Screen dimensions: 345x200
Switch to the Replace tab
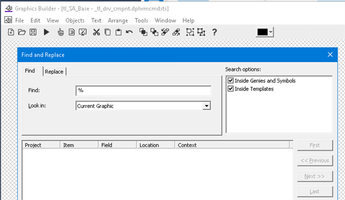tap(54, 72)
